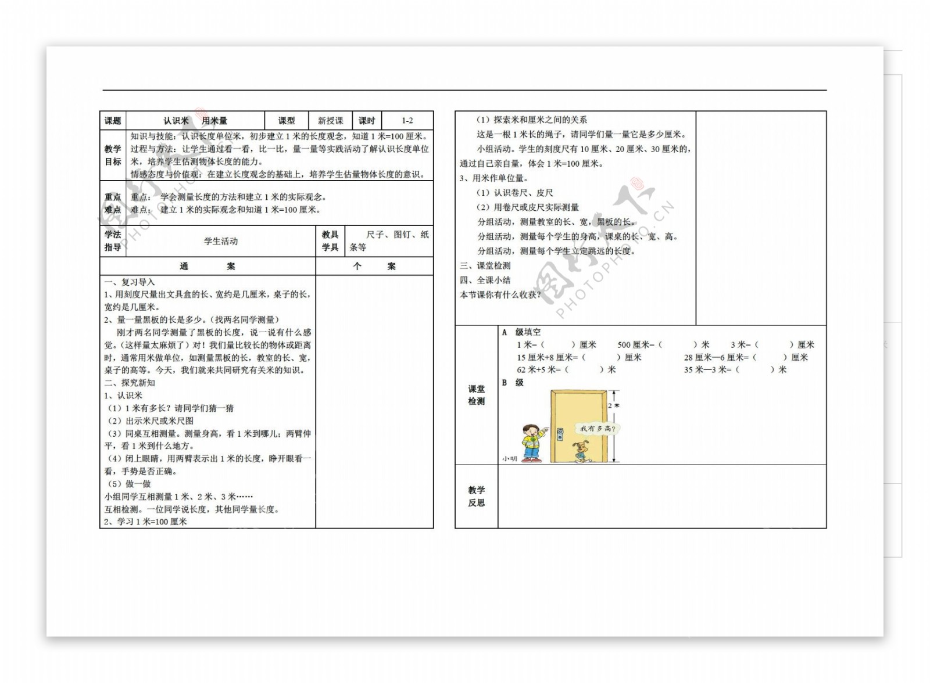The image size is (930, 683).
Task: Click the blank in '1米=（ ）厘米'
Action: (557, 345)
